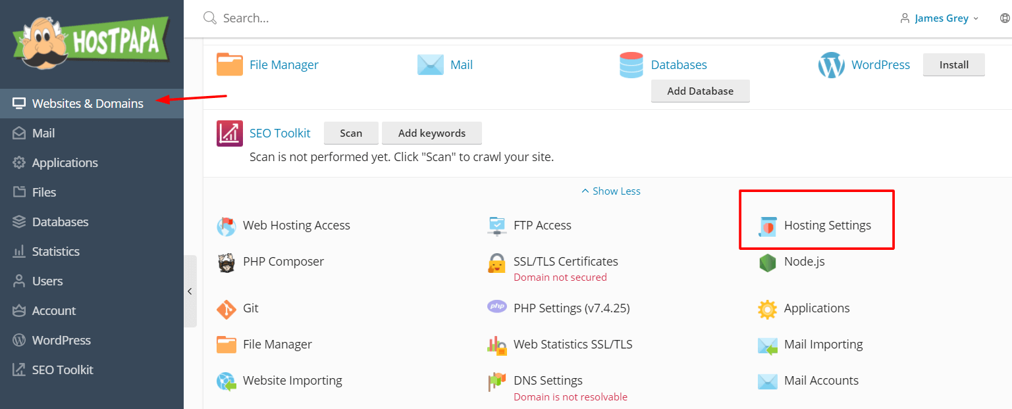The image size is (1012, 409).
Task: Click the Web Statistics SSL/TLS icon
Action: [497, 345]
